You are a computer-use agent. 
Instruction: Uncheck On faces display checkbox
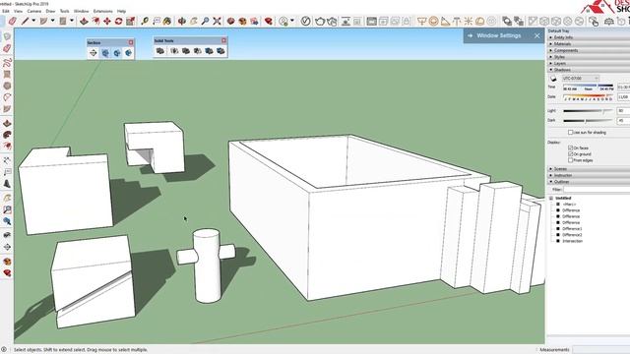570,147
